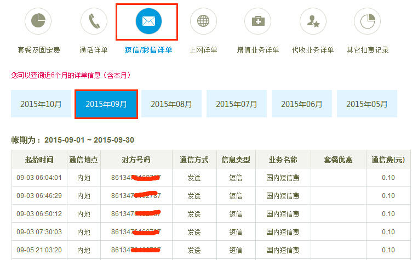View the 2015年07月 month records
Screen dimensions: 418x260
(237, 104)
